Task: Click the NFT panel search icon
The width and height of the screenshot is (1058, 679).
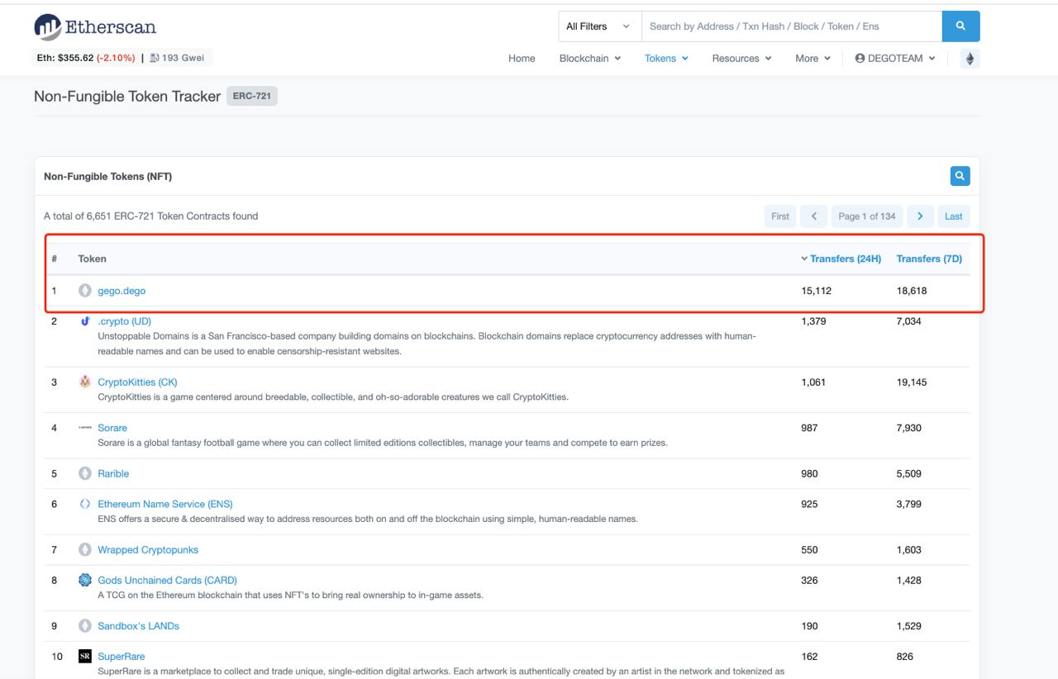Action: click(x=960, y=176)
